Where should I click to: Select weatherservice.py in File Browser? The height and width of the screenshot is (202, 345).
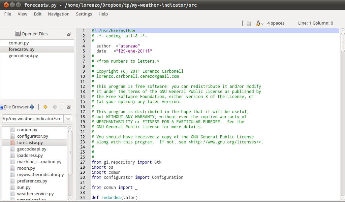tap(34, 194)
